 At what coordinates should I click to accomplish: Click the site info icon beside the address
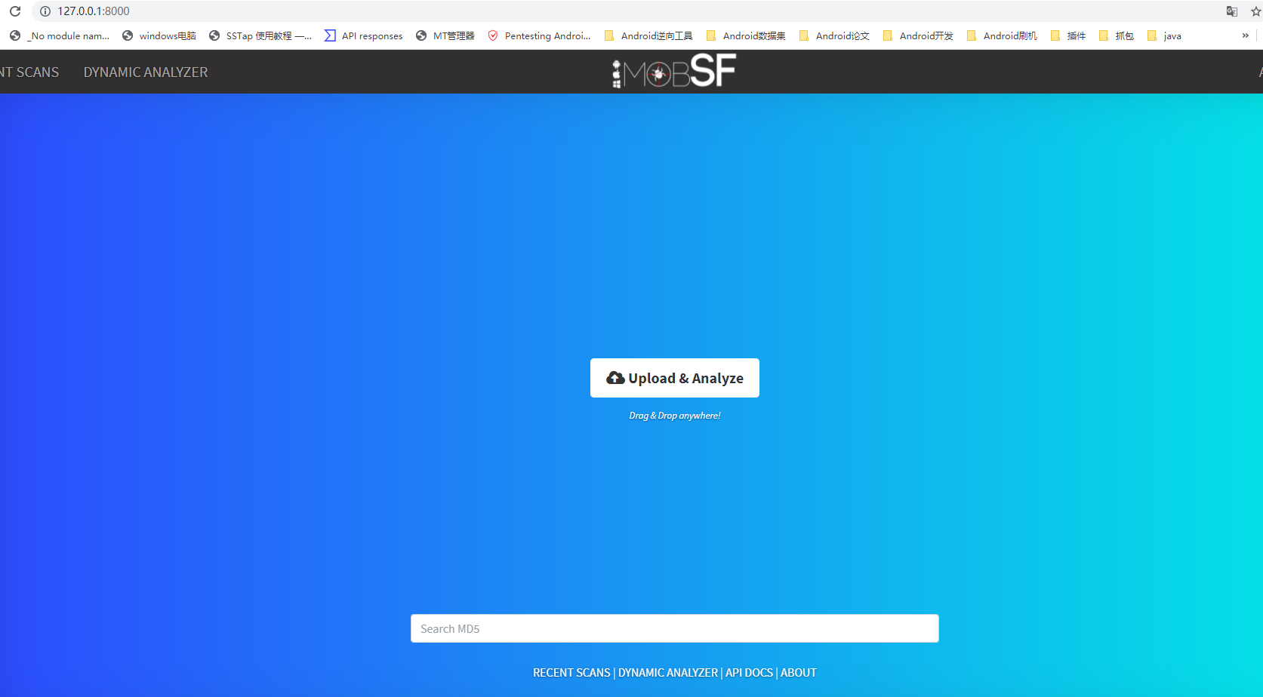[45, 11]
